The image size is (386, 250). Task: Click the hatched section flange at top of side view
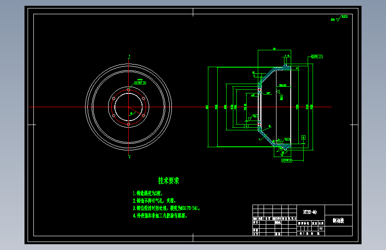point(285,67)
